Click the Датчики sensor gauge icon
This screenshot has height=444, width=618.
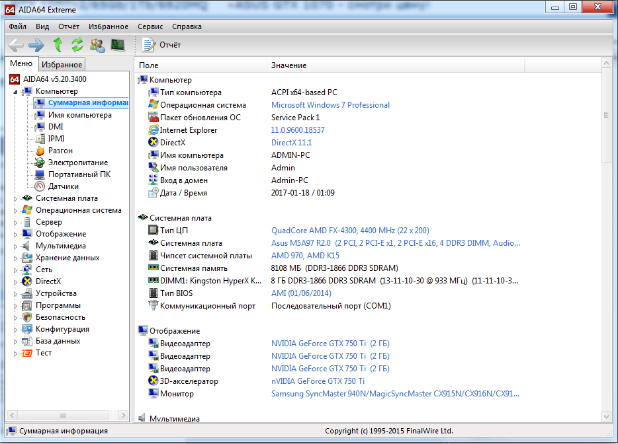[x=40, y=186]
